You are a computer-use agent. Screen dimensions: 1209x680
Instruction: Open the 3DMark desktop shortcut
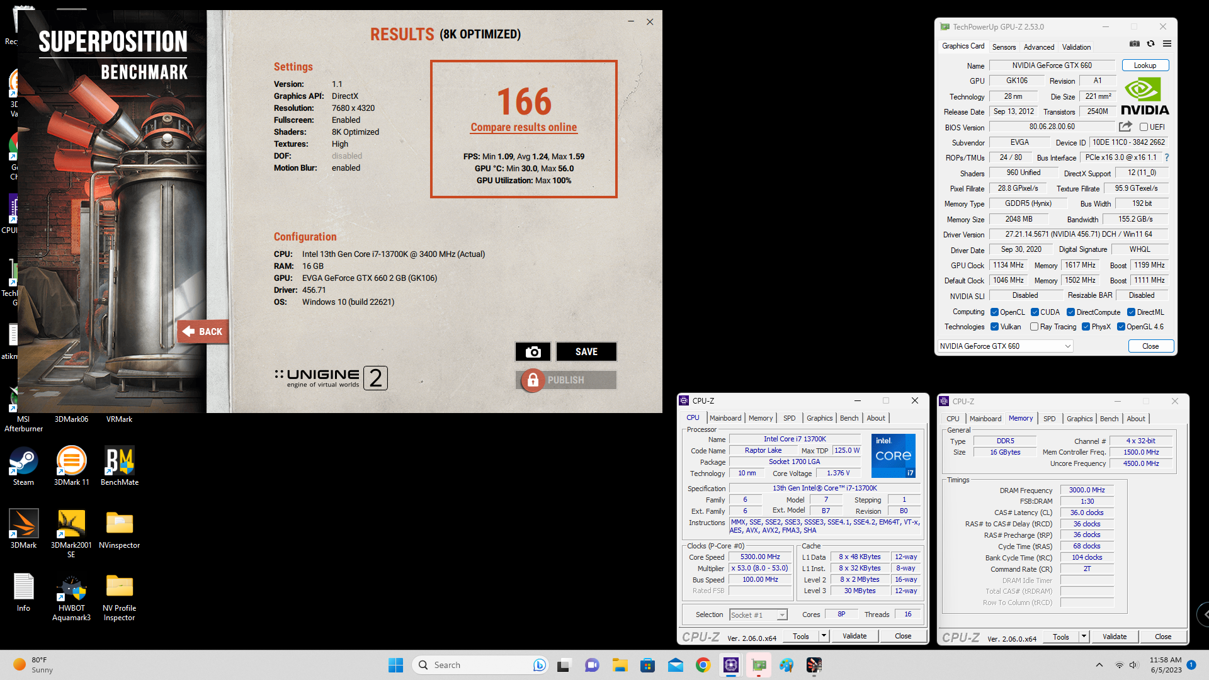[x=23, y=530]
